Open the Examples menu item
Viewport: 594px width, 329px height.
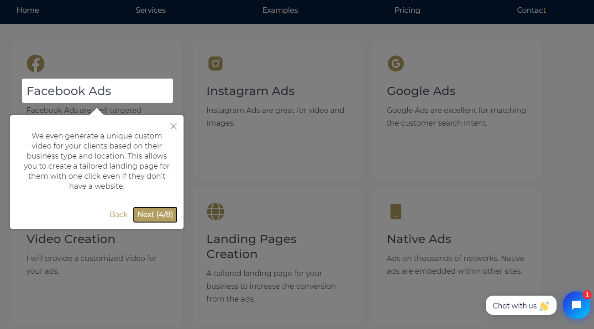click(x=280, y=10)
